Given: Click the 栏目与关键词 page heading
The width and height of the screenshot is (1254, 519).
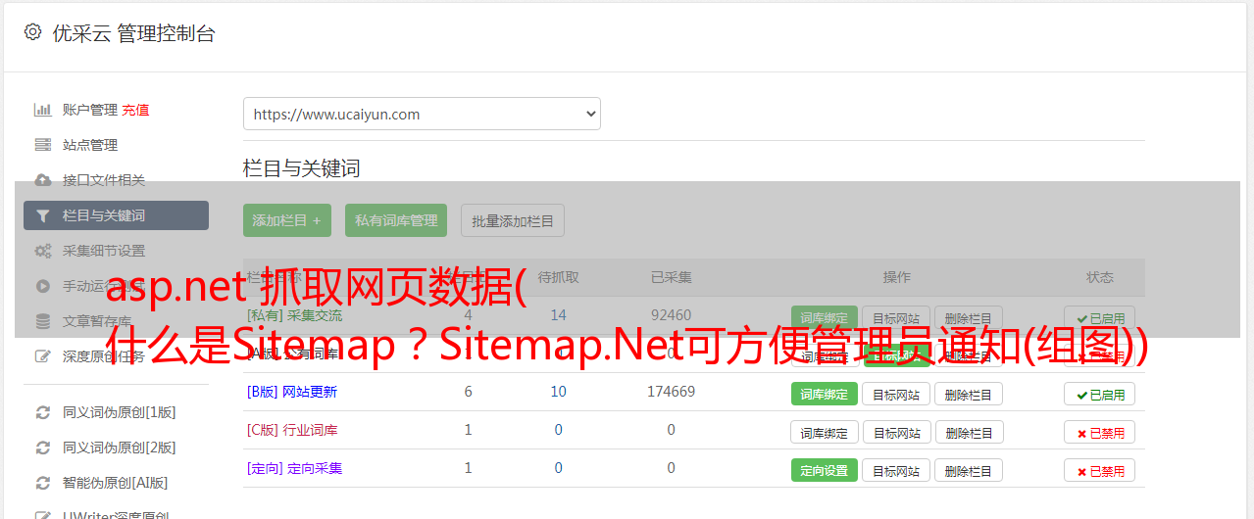Looking at the screenshot, I should [x=302, y=168].
